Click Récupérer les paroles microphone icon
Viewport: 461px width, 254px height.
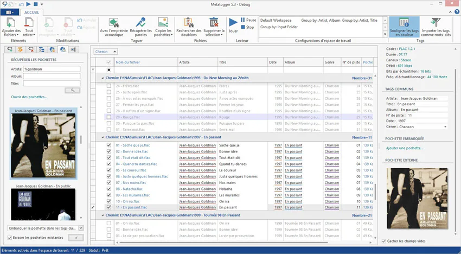140,22
